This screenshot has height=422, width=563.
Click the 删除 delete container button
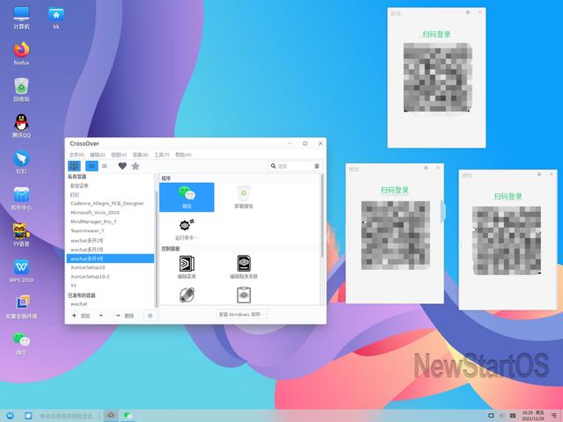click(x=125, y=316)
